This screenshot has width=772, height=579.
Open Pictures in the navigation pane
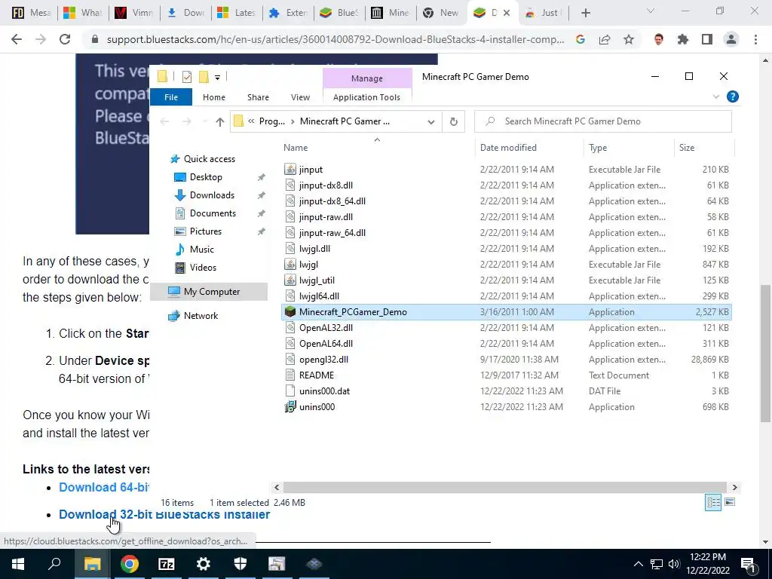206,231
